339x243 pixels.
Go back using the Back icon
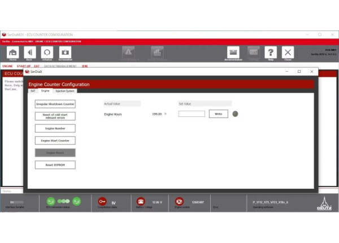pos(29,52)
